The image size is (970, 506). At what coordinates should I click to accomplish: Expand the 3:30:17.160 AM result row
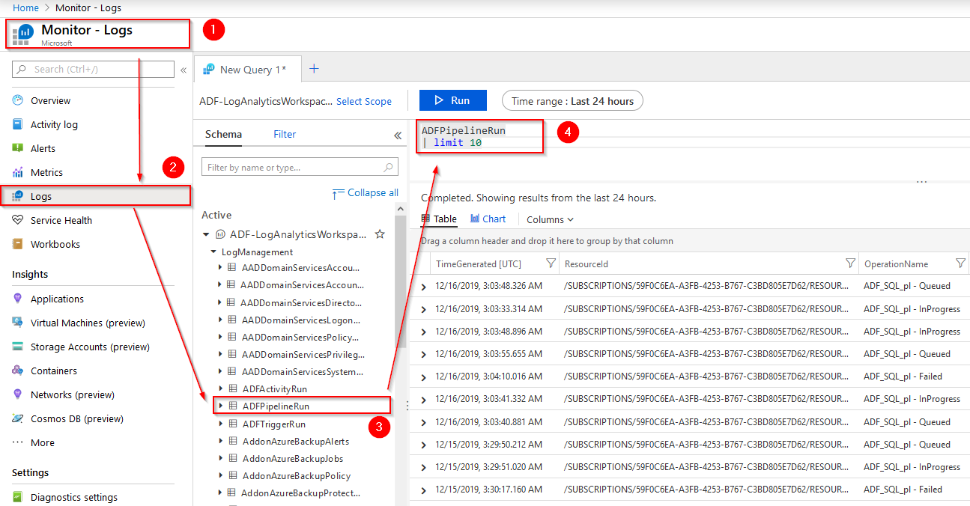point(423,490)
